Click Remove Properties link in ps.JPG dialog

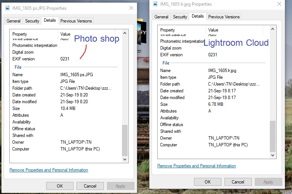(49, 170)
